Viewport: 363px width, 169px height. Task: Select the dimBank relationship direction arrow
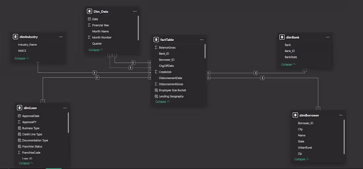255,73
